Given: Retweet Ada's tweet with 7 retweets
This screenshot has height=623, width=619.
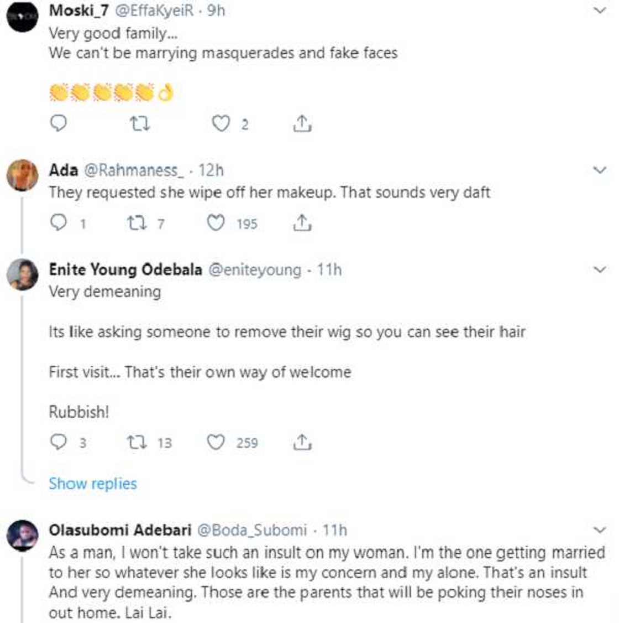Looking at the screenshot, I should tap(135, 223).
